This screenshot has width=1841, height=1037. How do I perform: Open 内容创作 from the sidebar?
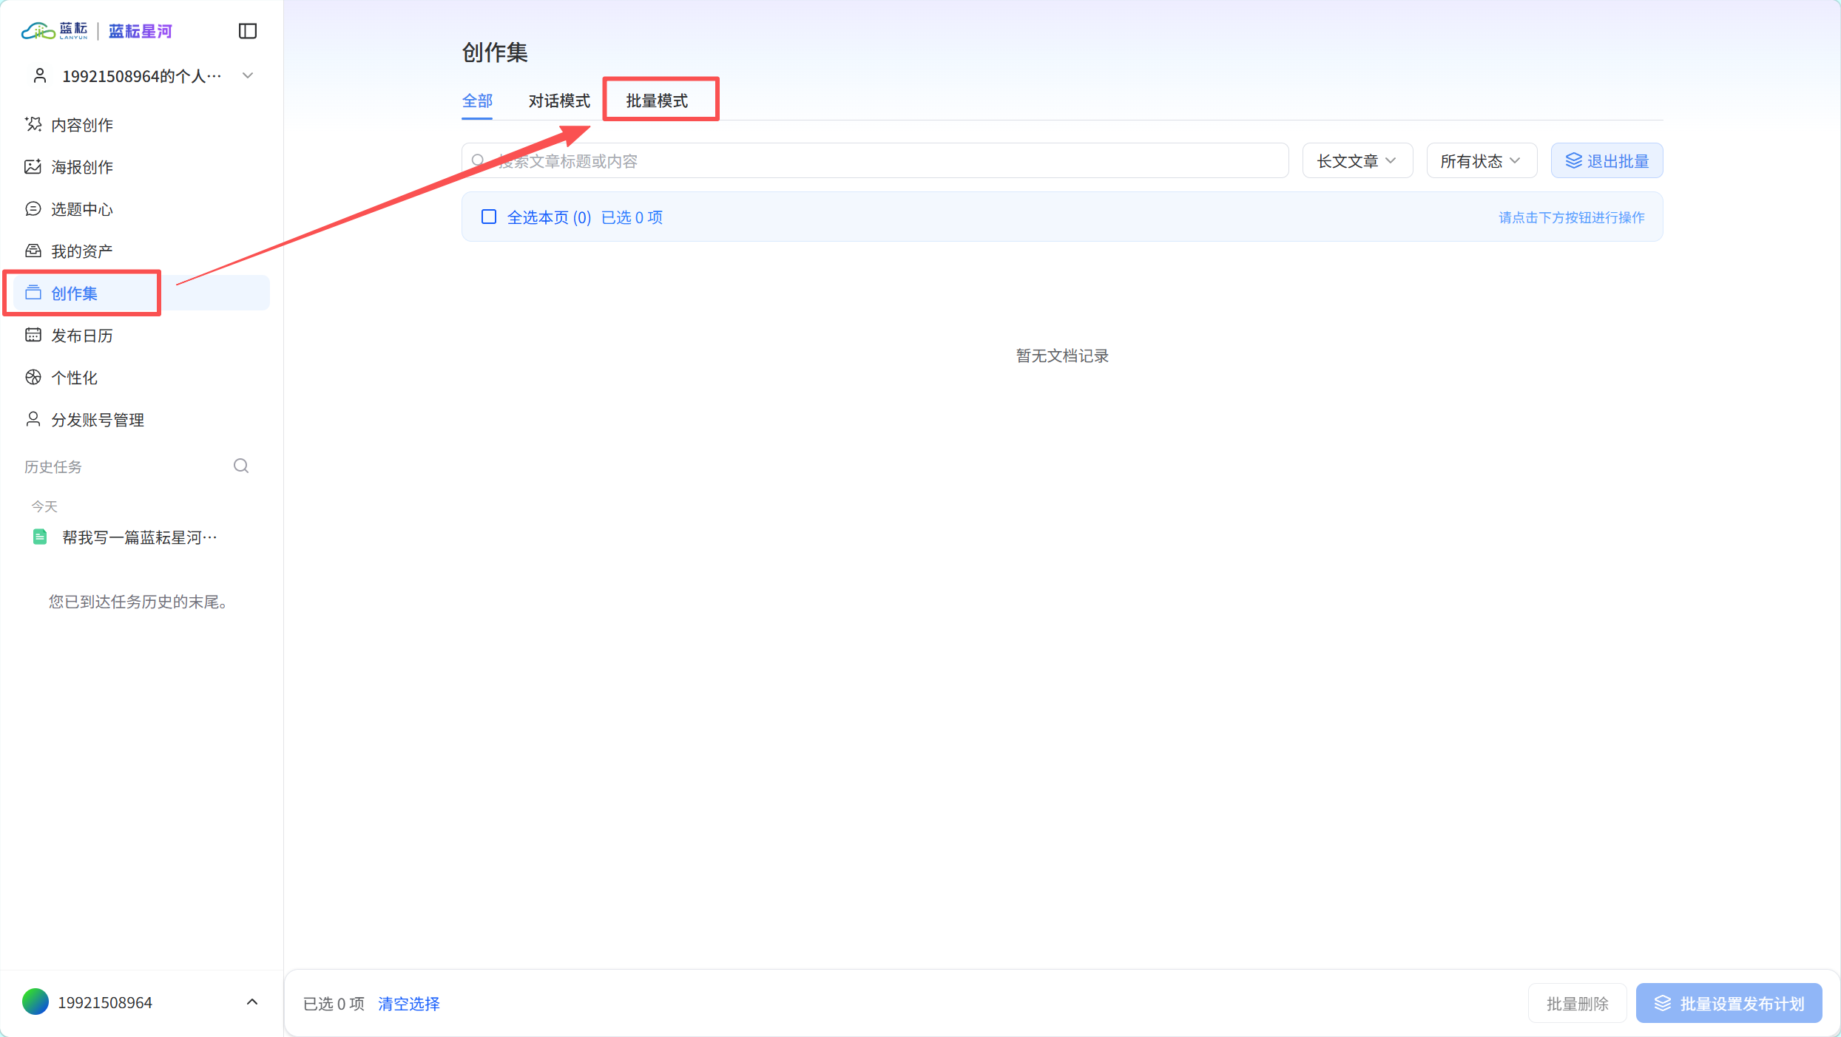tap(81, 124)
